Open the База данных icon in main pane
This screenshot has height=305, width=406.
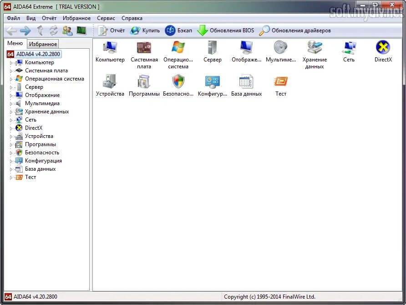coord(246,82)
